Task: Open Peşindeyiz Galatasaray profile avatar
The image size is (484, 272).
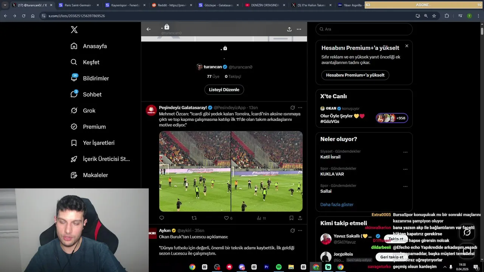Action: 151,110
